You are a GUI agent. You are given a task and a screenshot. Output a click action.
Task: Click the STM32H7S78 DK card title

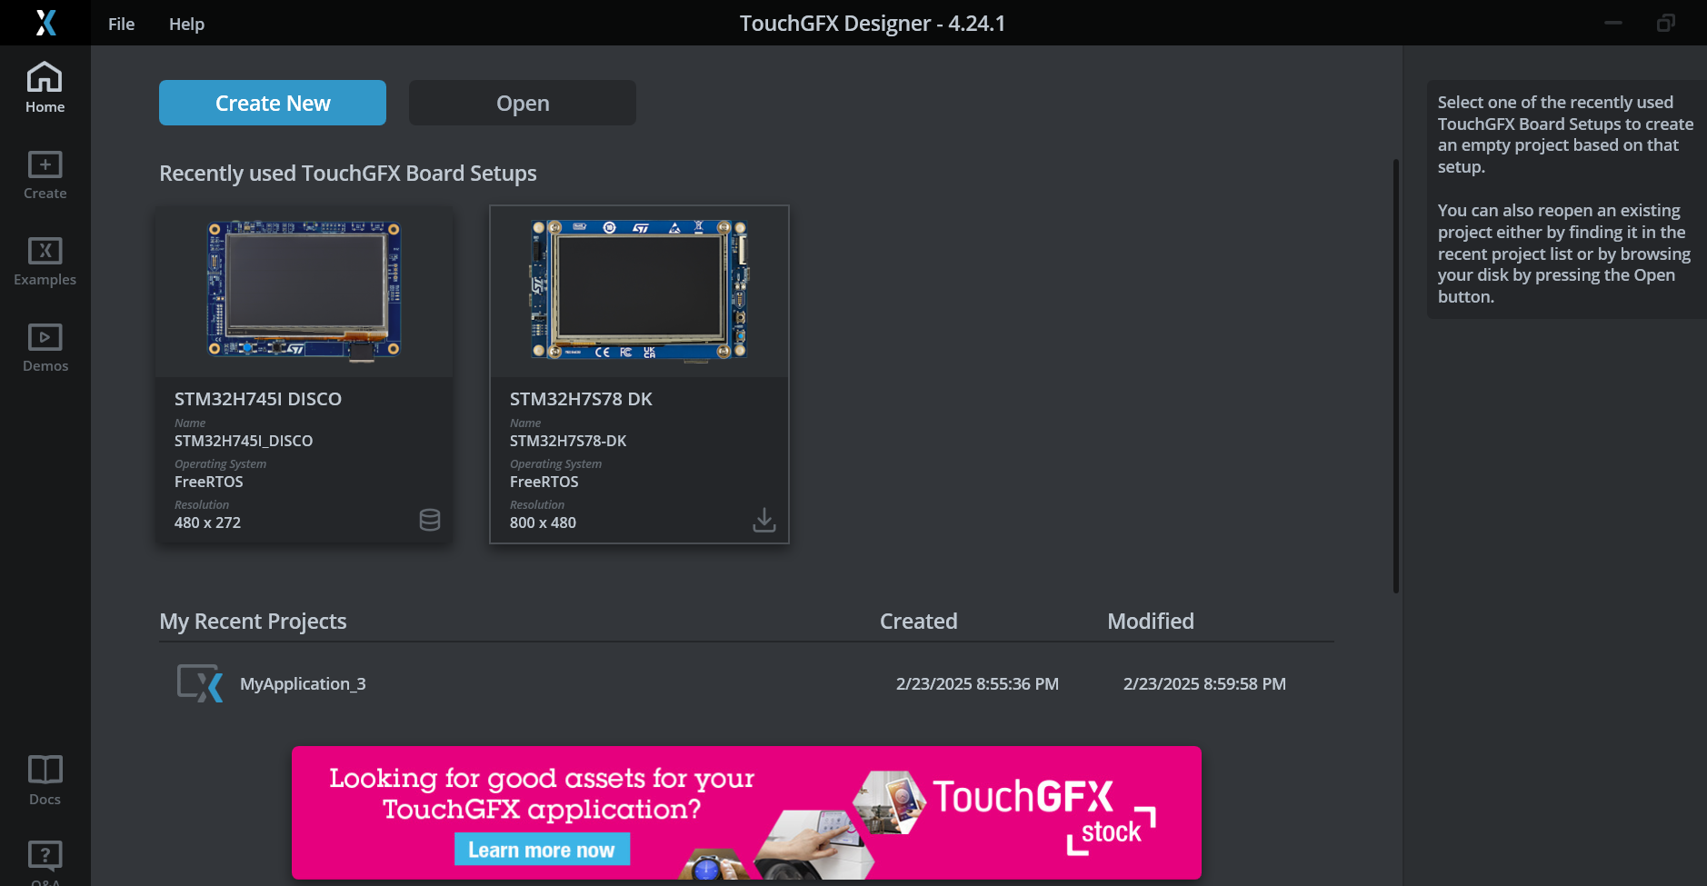[581, 399]
